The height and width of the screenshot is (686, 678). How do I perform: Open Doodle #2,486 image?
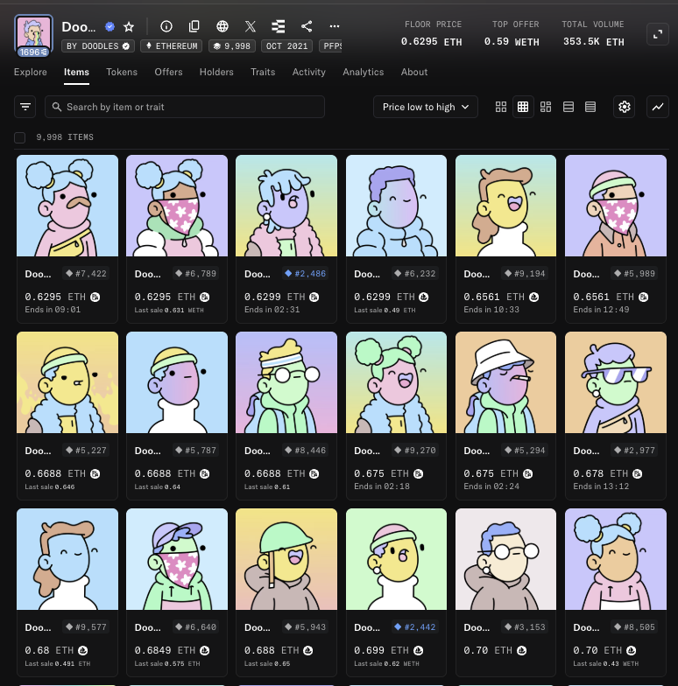pyautogui.click(x=286, y=206)
